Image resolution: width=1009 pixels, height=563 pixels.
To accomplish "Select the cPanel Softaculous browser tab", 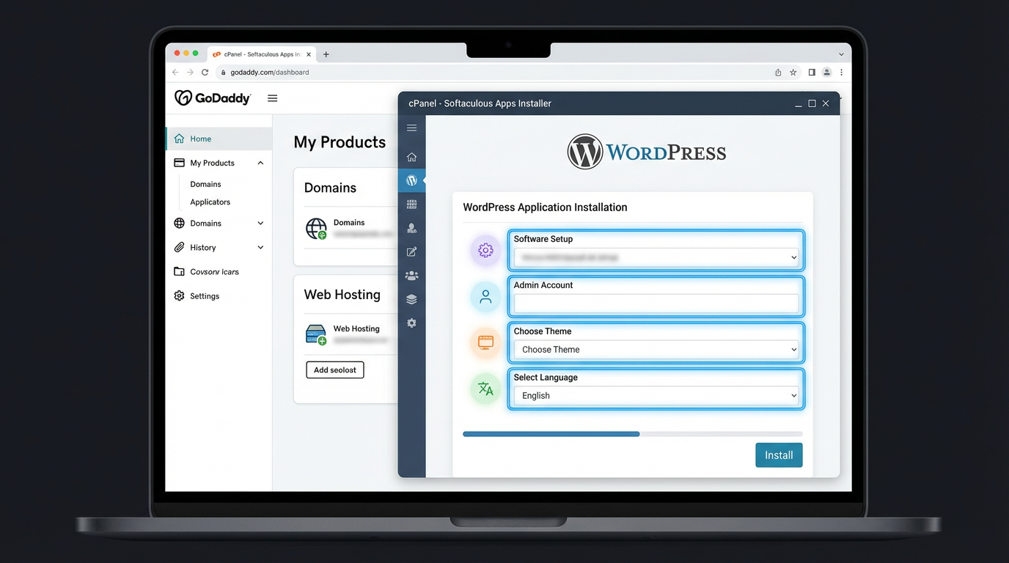I will pyautogui.click(x=262, y=54).
